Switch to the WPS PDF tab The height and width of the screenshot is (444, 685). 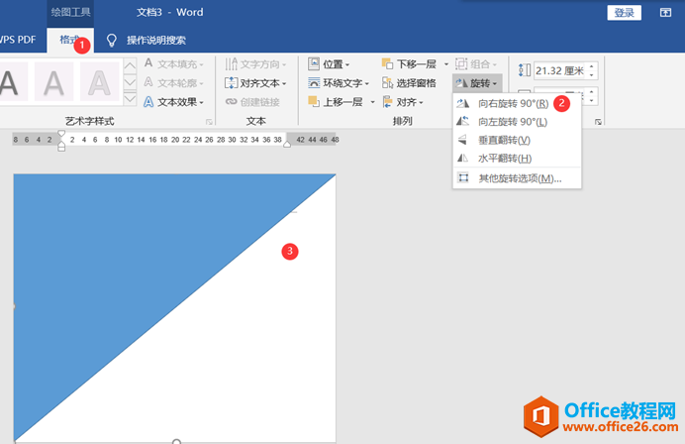tap(18, 40)
